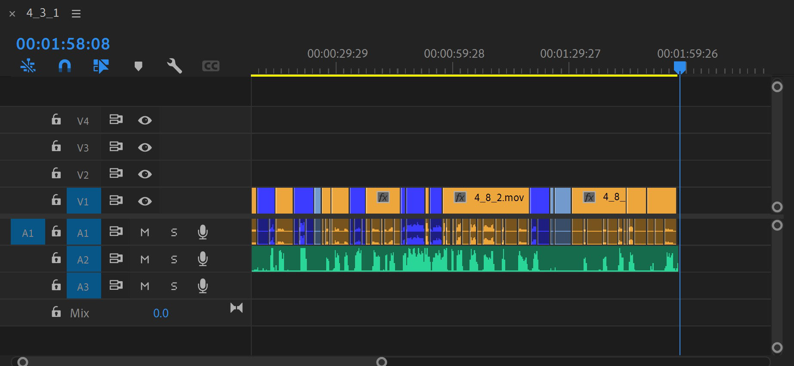Add a marker to the timeline
This screenshot has width=794, height=366.
coord(138,66)
